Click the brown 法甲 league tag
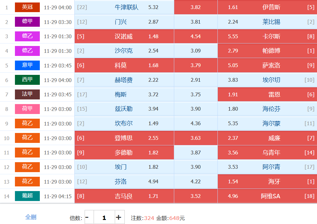Screen dimensions: 317x224 tap(27, 94)
